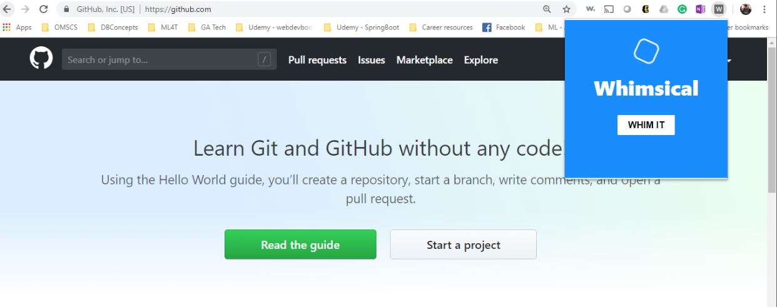
Task: Click the Grammarly extension icon
Action: point(683,9)
